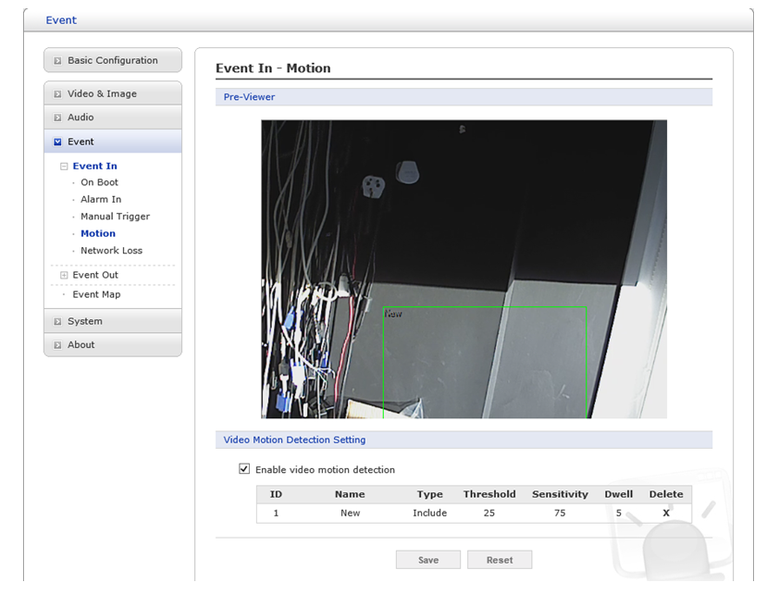Image resolution: width=779 pixels, height=595 pixels.
Task: Open the Audio menu
Action: point(113,118)
